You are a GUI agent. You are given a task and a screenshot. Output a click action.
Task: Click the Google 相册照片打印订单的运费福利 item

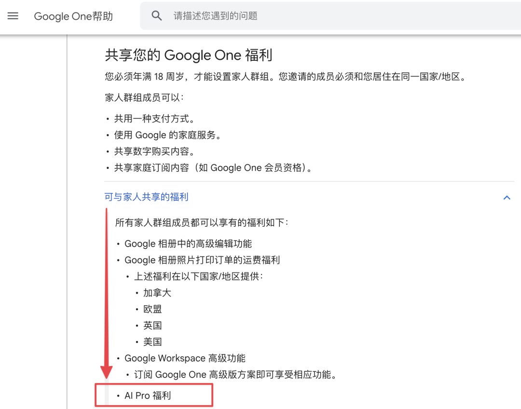click(x=202, y=260)
